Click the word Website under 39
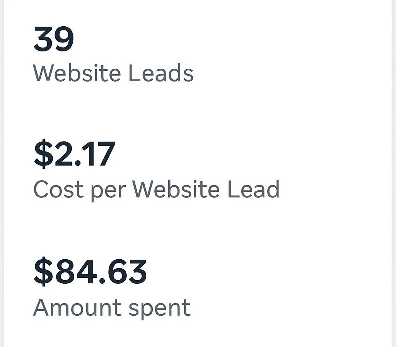396x347 pixels. pyautogui.click(x=77, y=73)
